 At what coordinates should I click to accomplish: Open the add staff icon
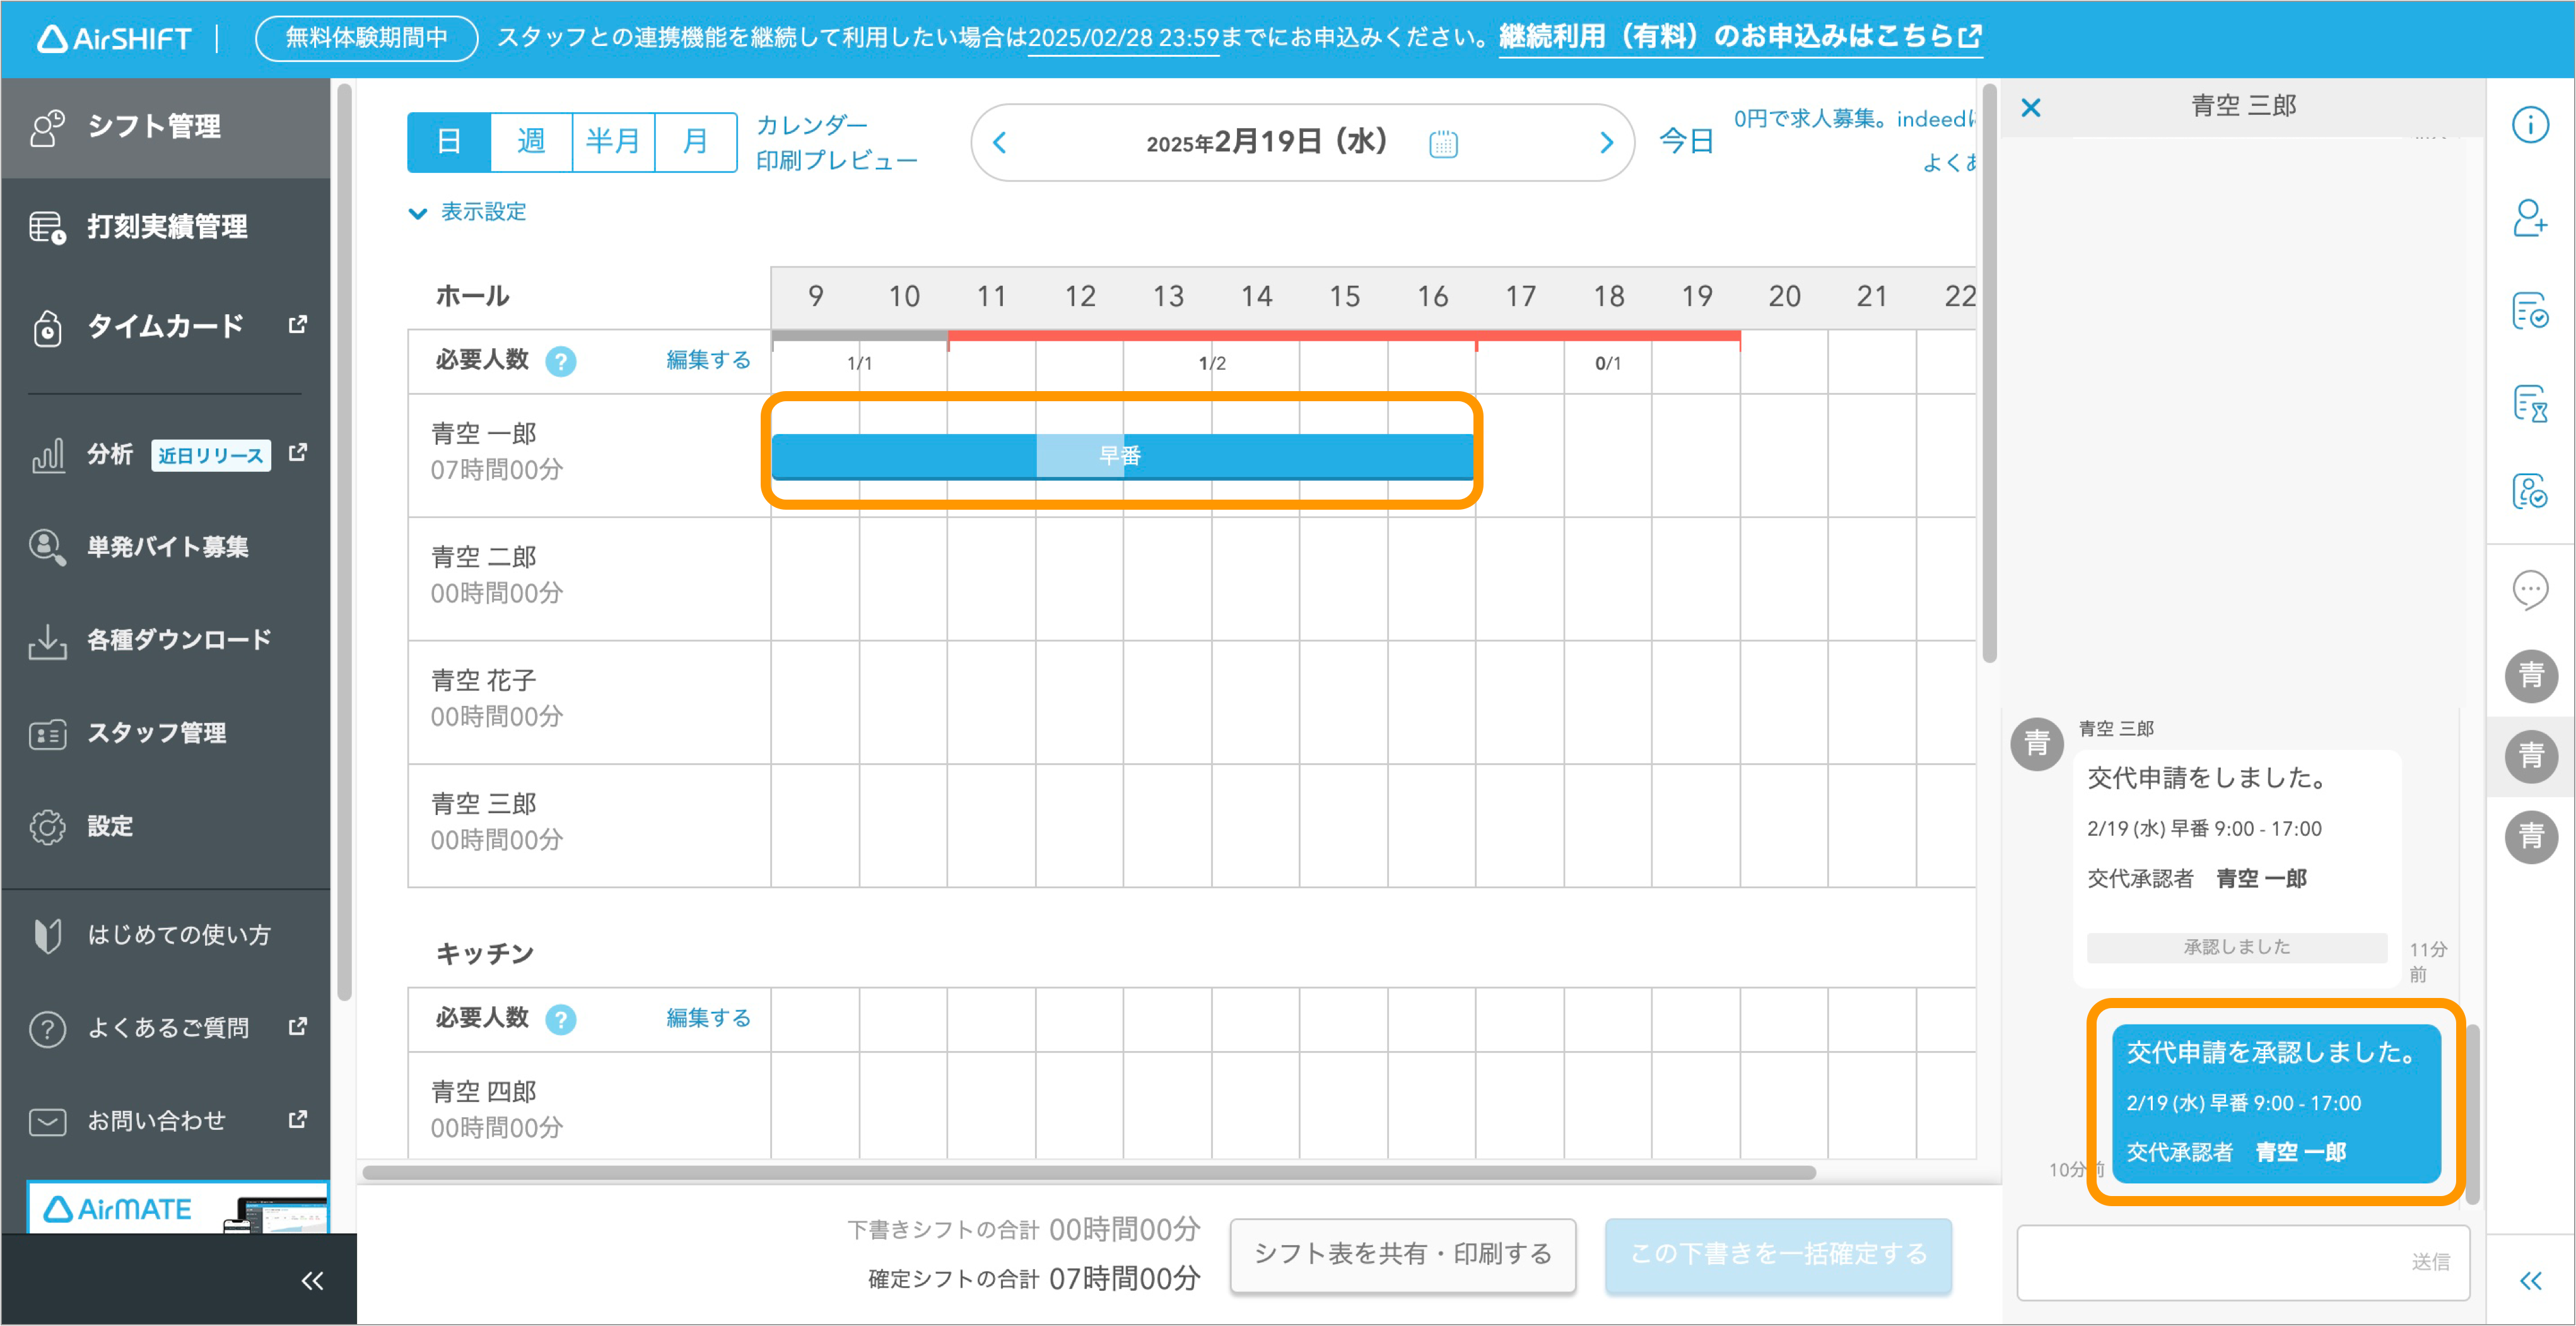click(x=2530, y=218)
